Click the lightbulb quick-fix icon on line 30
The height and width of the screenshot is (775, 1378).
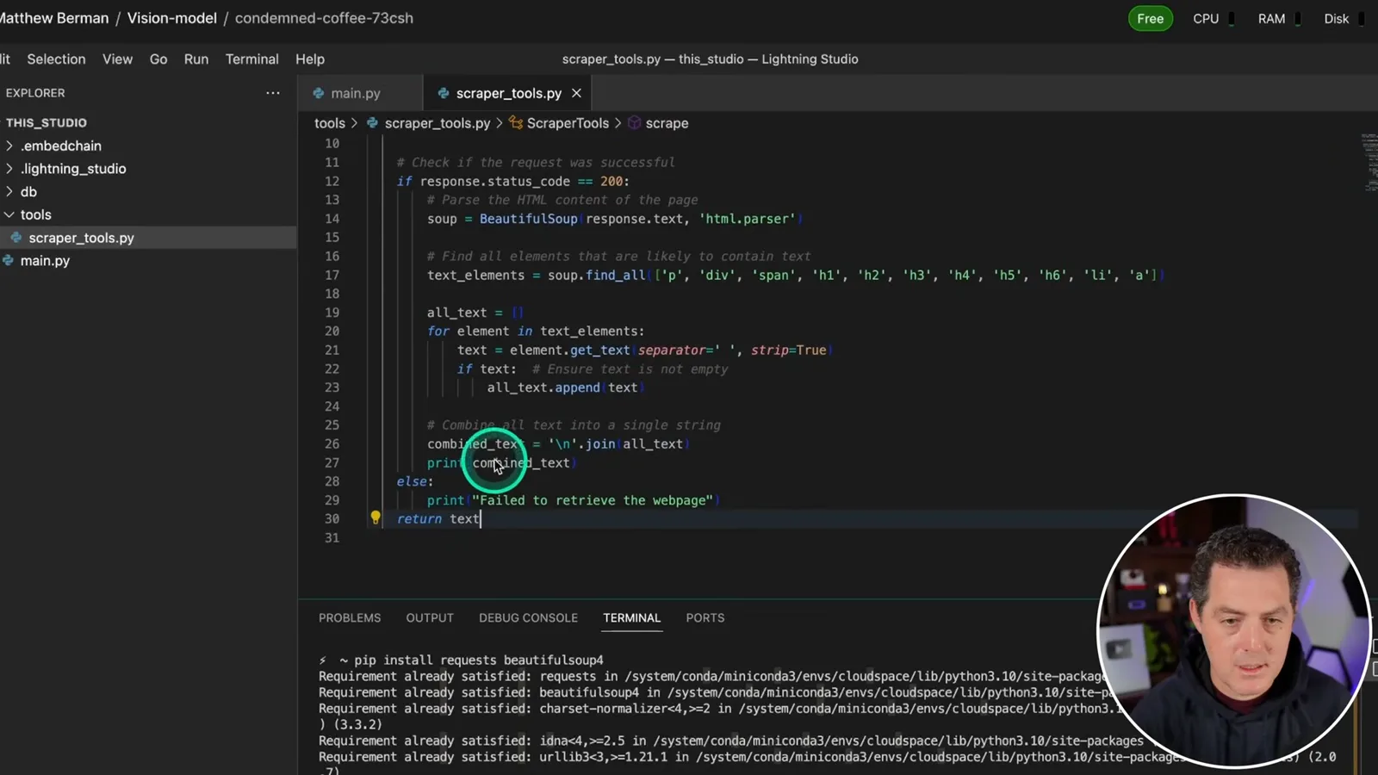tap(376, 518)
